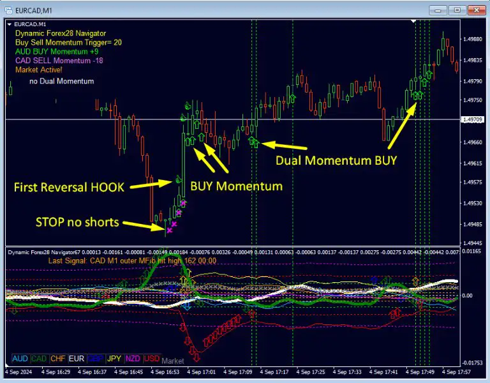Select the Dual Momentum BUY text annotation
This screenshot has height=383, width=490.
click(336, 161)
